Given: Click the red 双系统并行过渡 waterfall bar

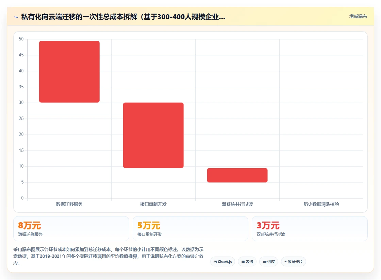Looking at the screenshot, I should coord(237,175).
